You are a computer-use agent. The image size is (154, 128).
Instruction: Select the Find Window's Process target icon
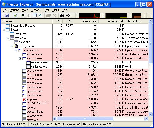[68, 16]
